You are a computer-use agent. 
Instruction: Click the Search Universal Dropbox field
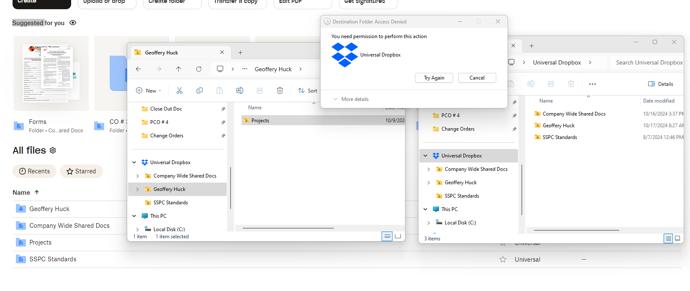coord(649,62)
